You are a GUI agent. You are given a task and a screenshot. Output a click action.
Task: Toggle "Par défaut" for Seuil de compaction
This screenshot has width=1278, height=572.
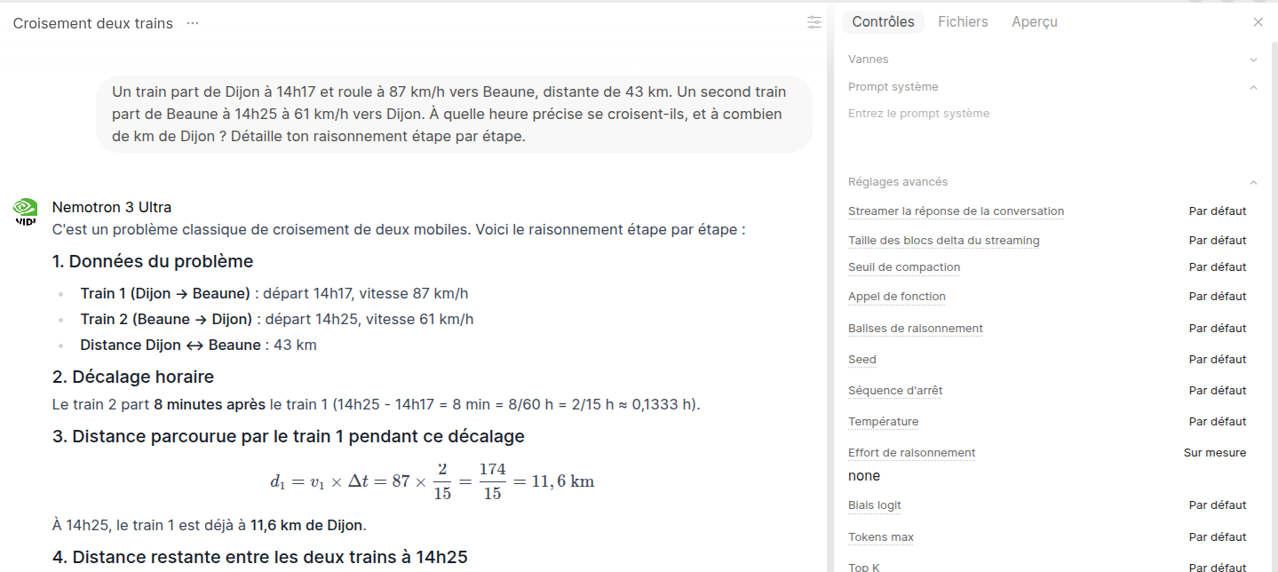[1218, 267]
